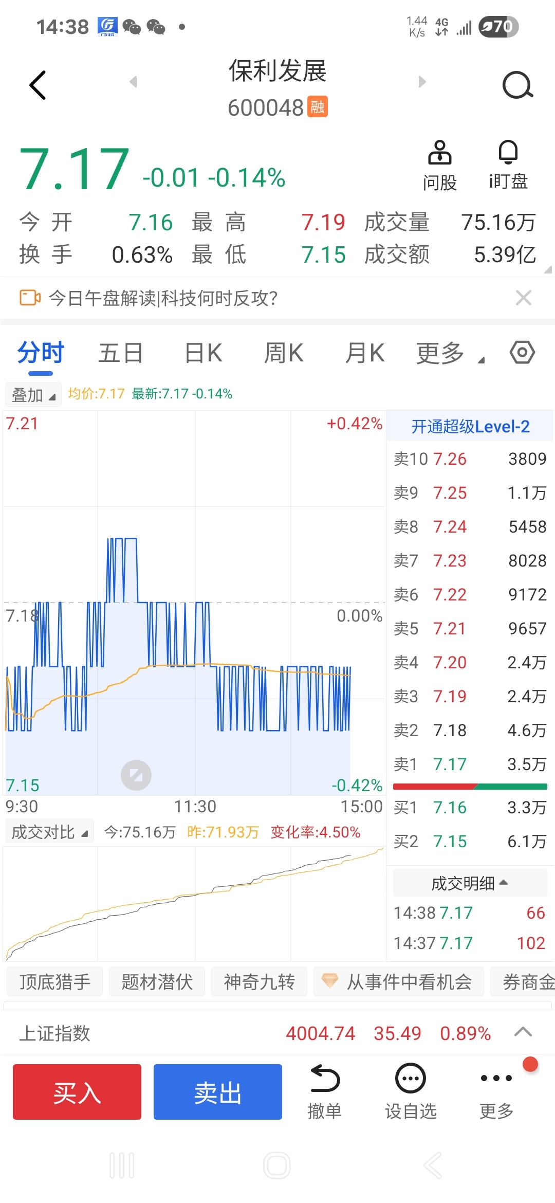Viewport: 555px width, 1203px height.
Task: Select the 分时 chart tab
Action: [41, 353]
